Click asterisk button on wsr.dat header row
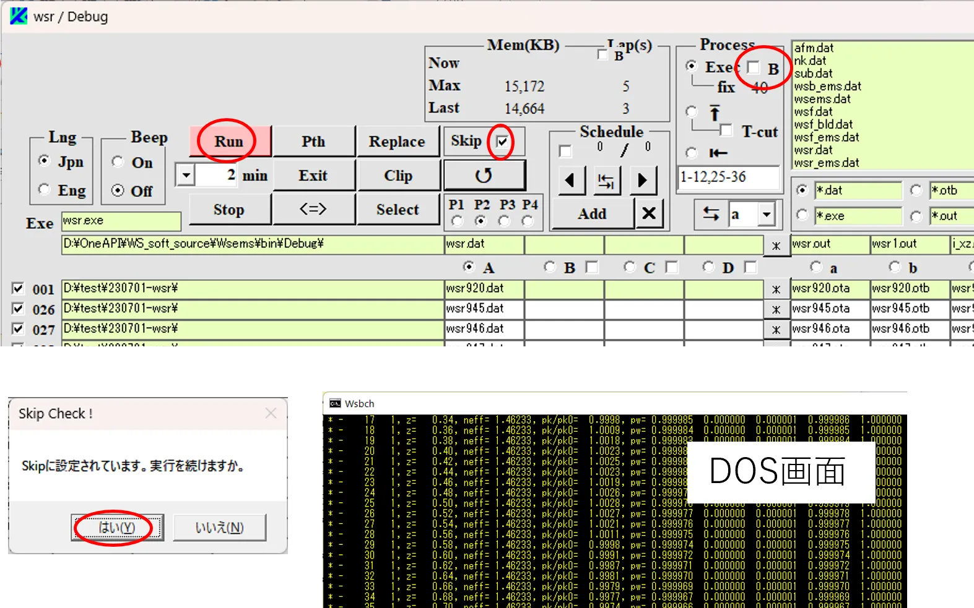This screenshot has height=608, width=974. tap(776, 246)
